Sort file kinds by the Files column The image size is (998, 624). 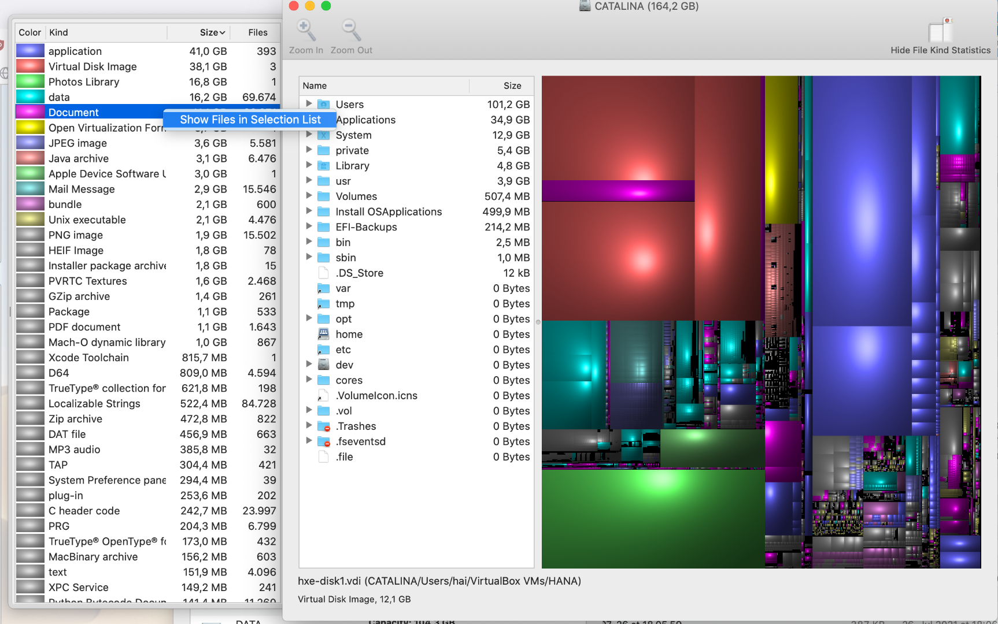tap(257, 33)
